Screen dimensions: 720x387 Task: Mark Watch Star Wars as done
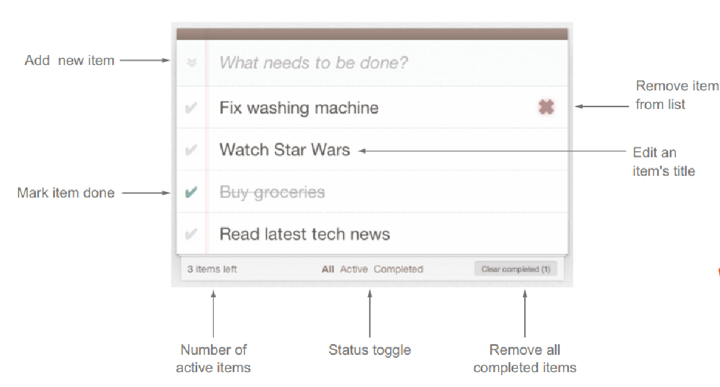(x=191, y=150)
